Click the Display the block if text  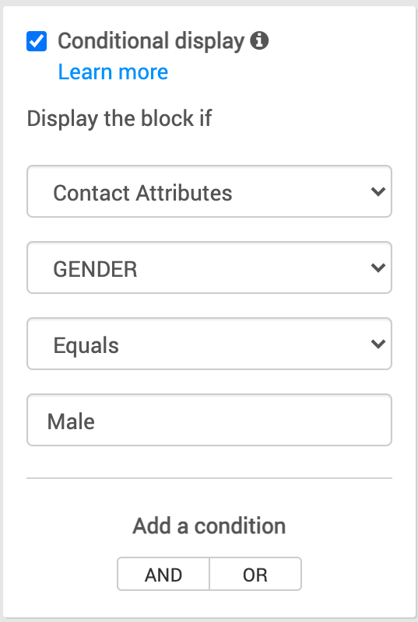[x=119, y=118]
